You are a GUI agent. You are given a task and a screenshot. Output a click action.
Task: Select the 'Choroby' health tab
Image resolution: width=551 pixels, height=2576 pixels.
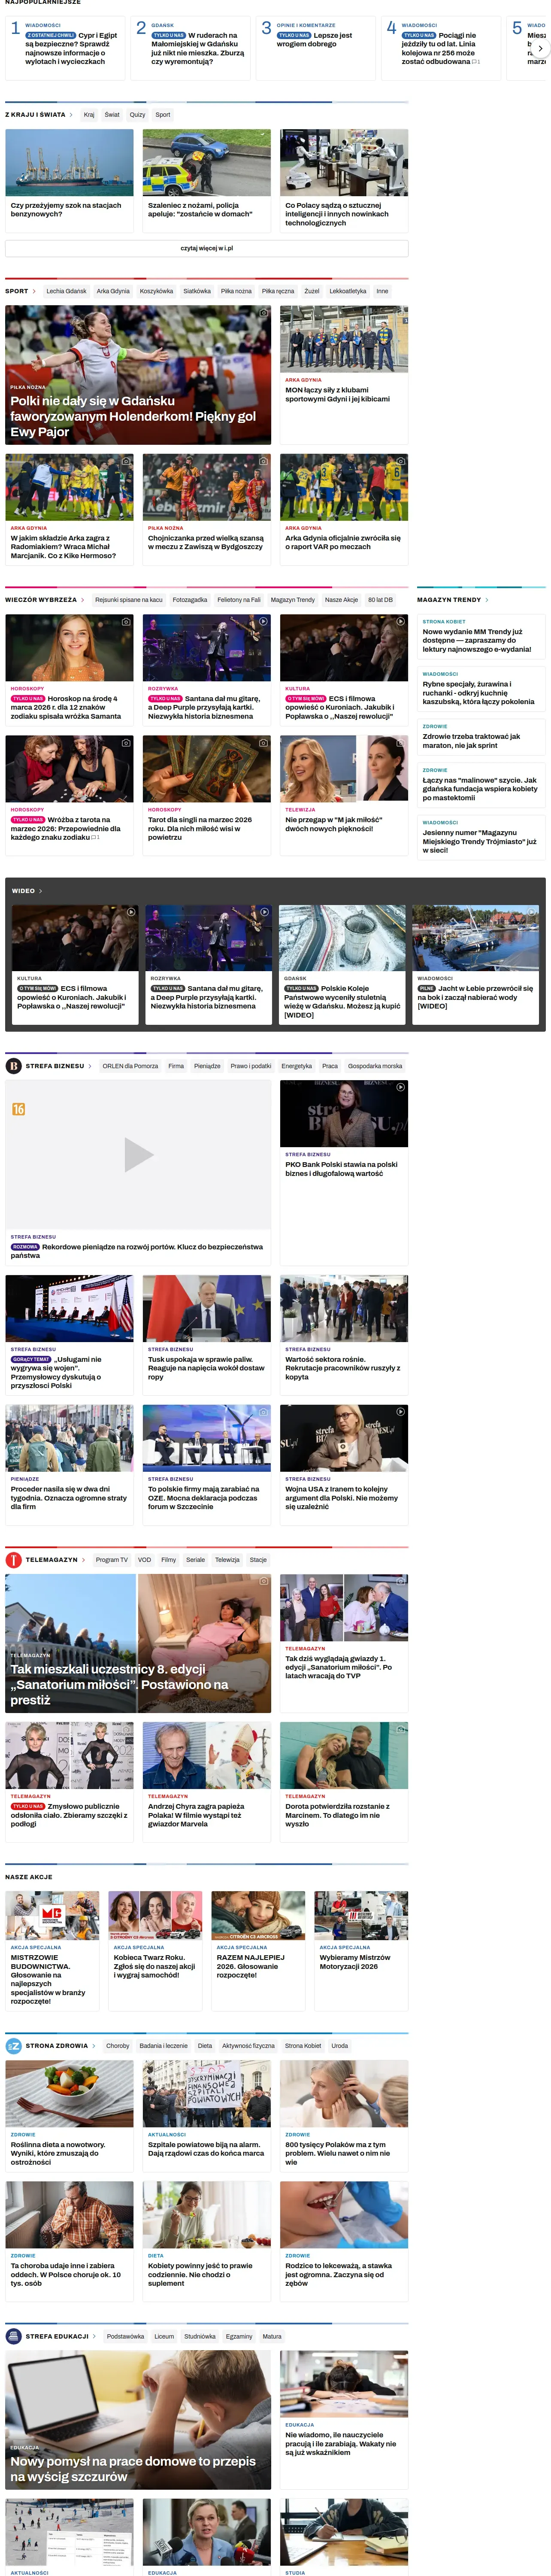tap(118, 2046)
